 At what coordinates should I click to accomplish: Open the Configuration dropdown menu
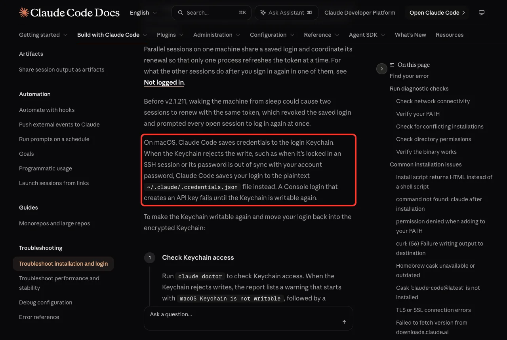click(272, 35)
